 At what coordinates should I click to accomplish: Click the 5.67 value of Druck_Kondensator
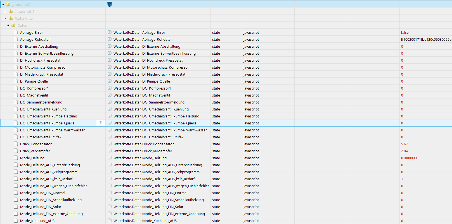tap(404, 144)
